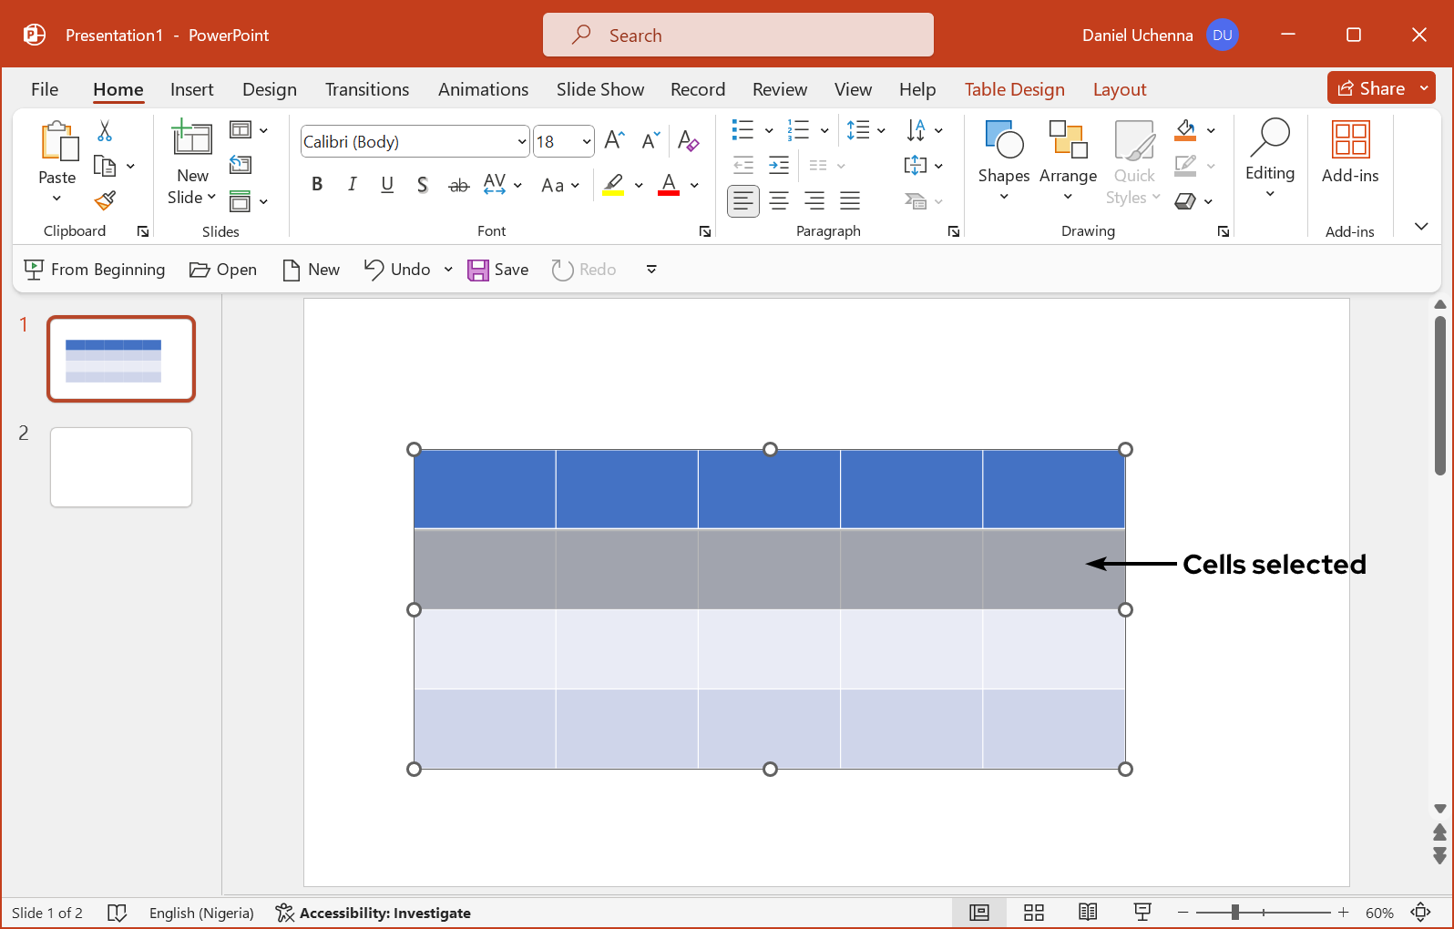Expand the font name dropdown
This screenshot has height=929, width=1454.
coord(522,142)
